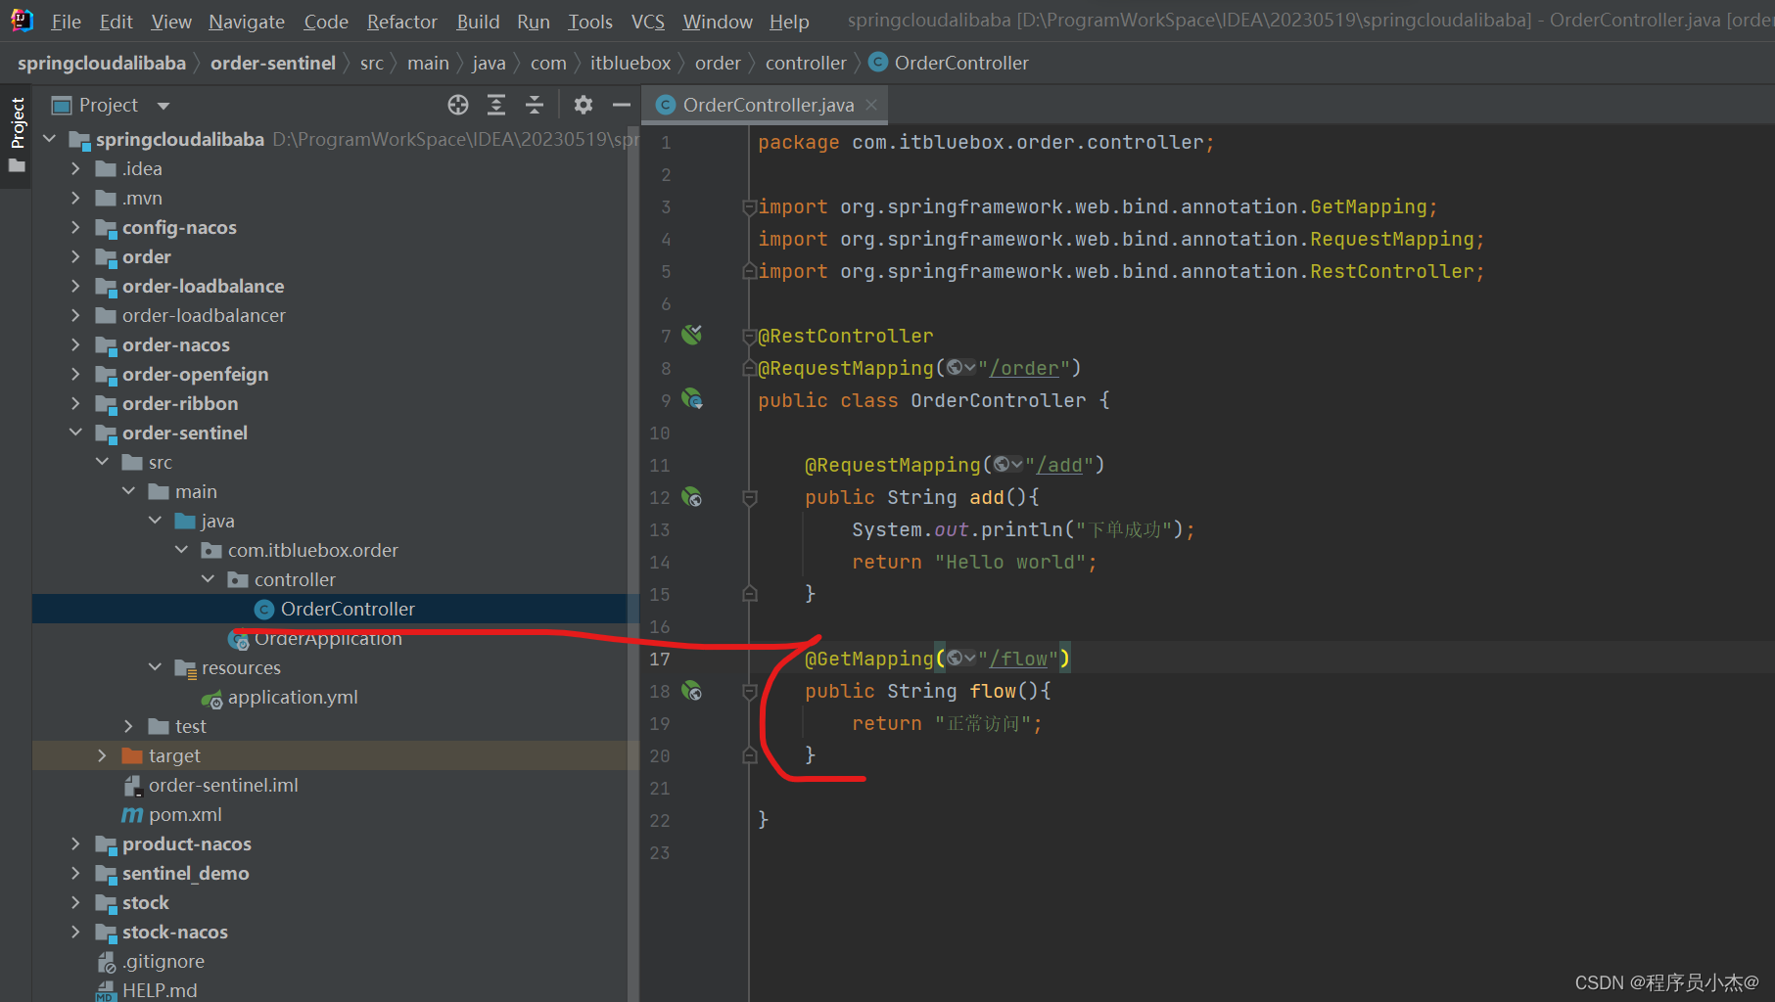Viewport: 1775px width, 1002px height.
Task: Open the Build menu
Action: [x=478, y=22]
